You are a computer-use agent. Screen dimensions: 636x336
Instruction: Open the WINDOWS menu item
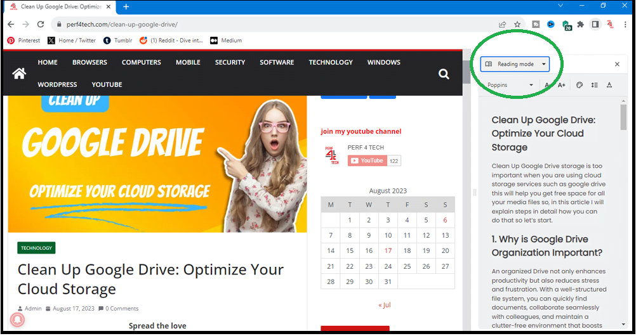point(384,62)
